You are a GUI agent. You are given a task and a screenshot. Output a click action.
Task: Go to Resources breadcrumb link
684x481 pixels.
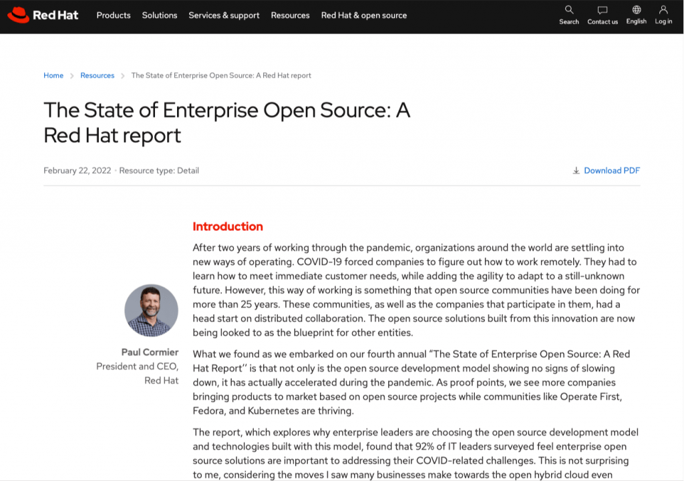click(98, 75)
